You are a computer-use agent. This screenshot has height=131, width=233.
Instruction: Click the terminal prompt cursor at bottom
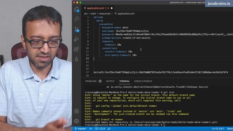164,125
